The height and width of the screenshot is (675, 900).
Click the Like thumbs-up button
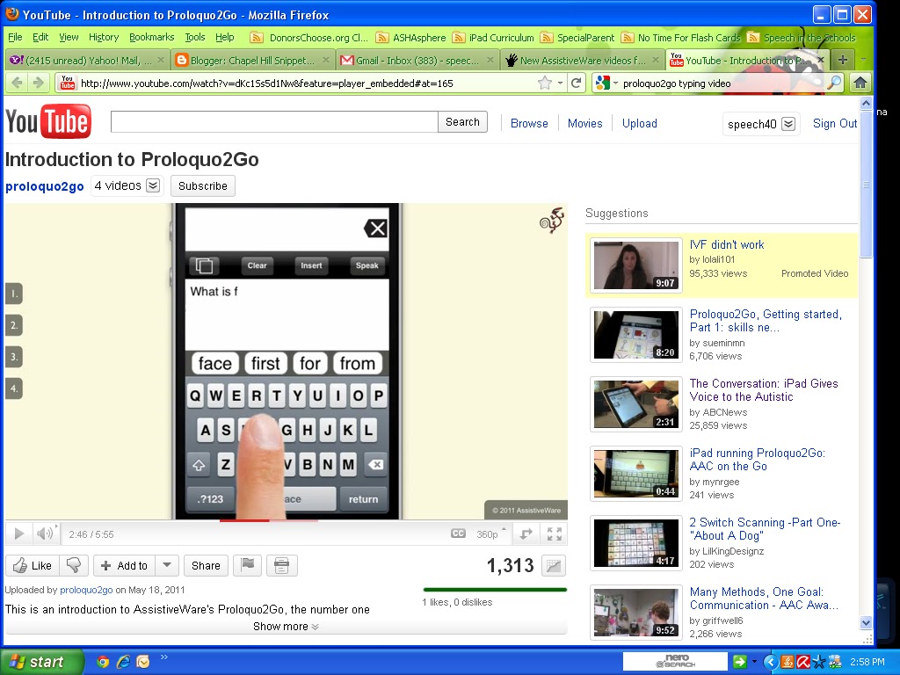pyautogui.click(x=33, y=565)
